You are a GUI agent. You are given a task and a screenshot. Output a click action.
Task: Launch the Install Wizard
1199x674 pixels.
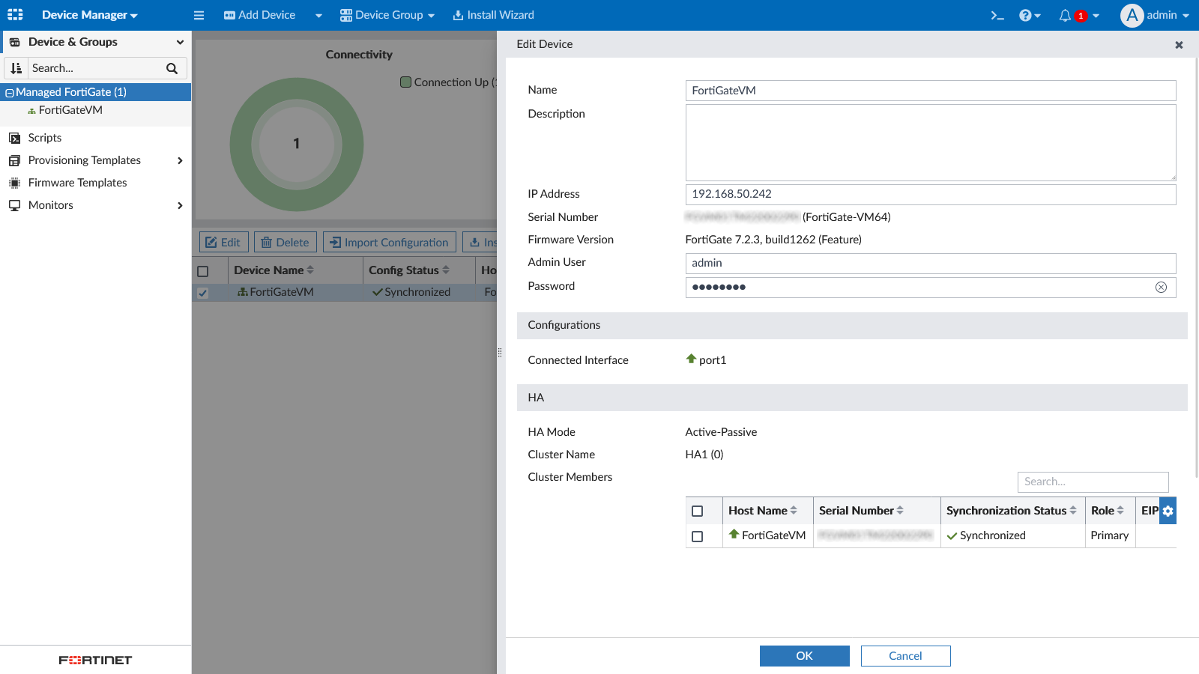click(x=493, y=14)
